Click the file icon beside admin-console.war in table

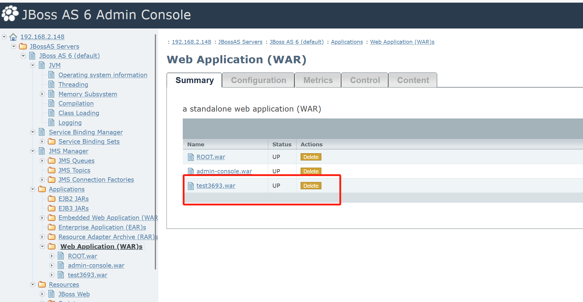pyautogui.click(x=191, y=171)
